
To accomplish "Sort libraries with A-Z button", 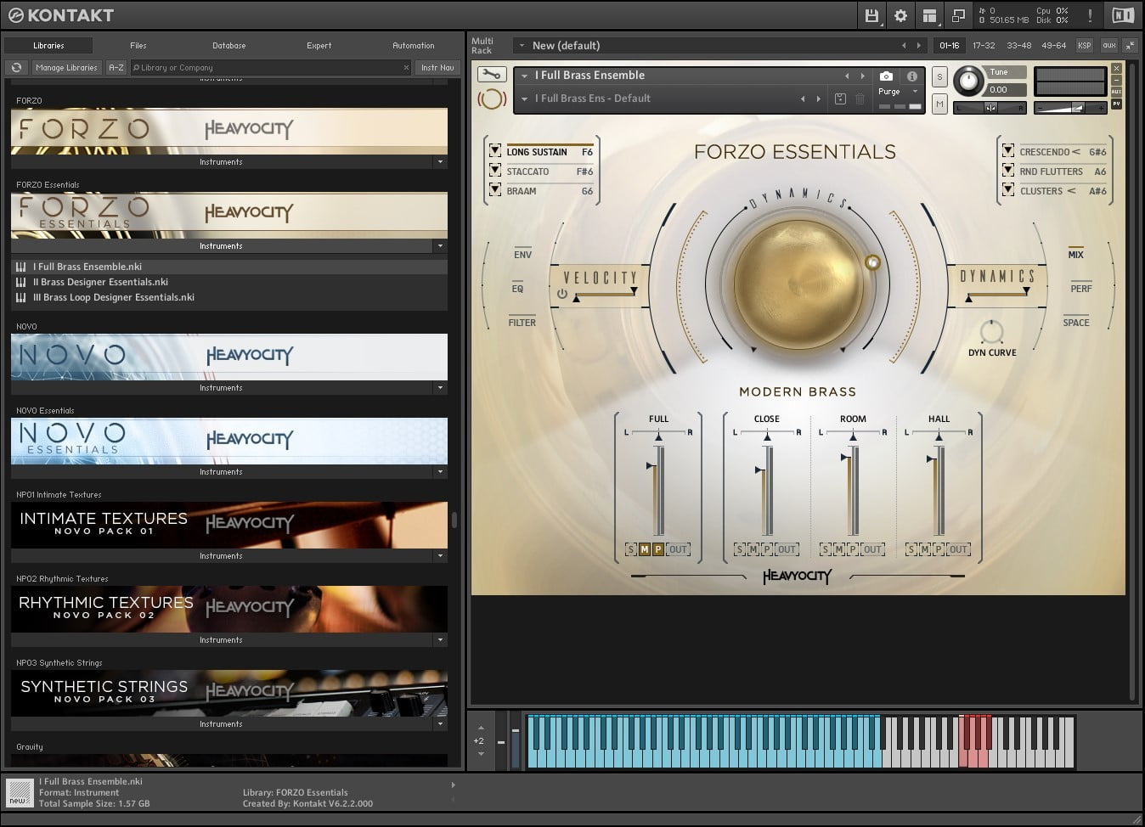I will coord(116,67).
